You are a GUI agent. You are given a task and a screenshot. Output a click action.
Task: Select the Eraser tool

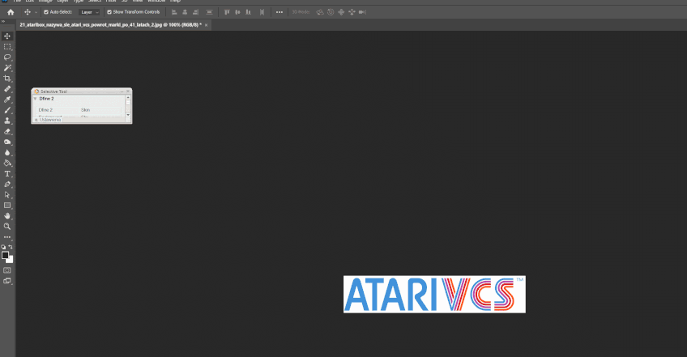tap(7, 131)
